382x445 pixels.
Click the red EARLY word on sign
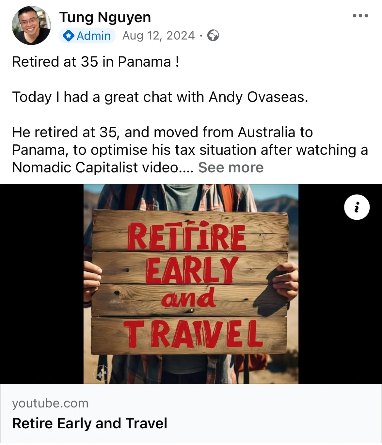(x=191, y=270)
